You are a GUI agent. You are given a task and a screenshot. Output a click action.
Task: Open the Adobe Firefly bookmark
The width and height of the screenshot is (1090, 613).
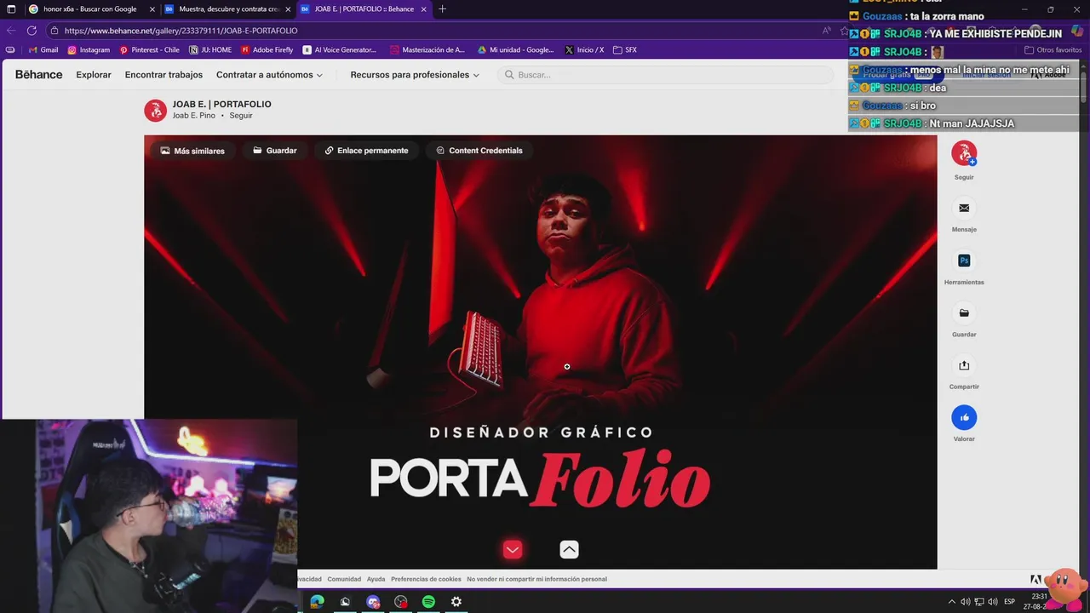click(x=267, y=50)
